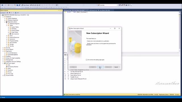Expand the Database Snapshots folder
The width and height of the screenshot is (182, 102).
click(5, 20)
